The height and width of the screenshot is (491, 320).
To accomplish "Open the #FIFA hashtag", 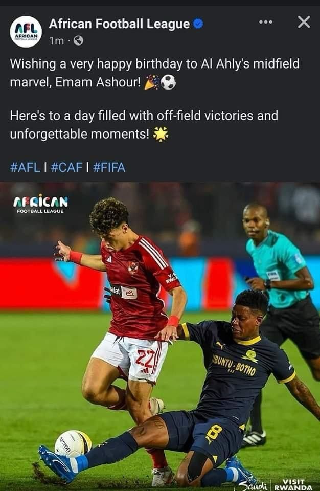I will pyautogui.click(x=109, y=167).
